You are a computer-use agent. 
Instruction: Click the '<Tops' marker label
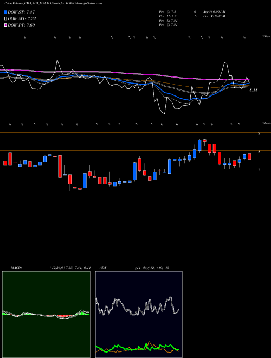point(266,36)
